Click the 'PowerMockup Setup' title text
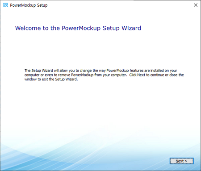The image size is (201, 171). (x=29, y=5)
